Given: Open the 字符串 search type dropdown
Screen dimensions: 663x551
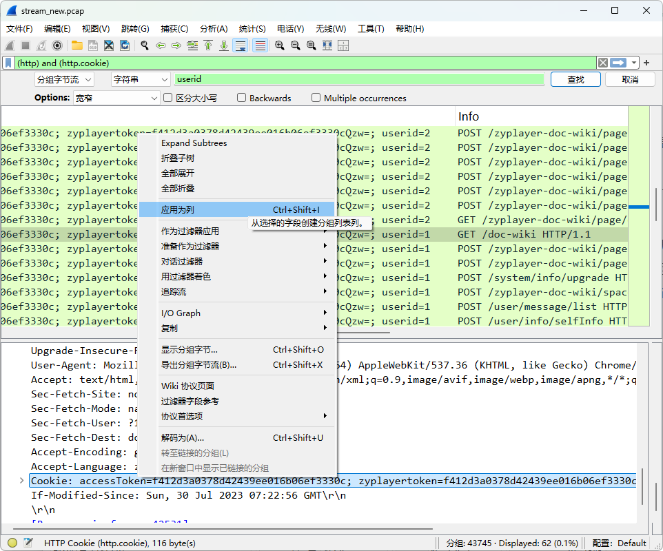Looking at the screenshot, I should click(141, 79).
